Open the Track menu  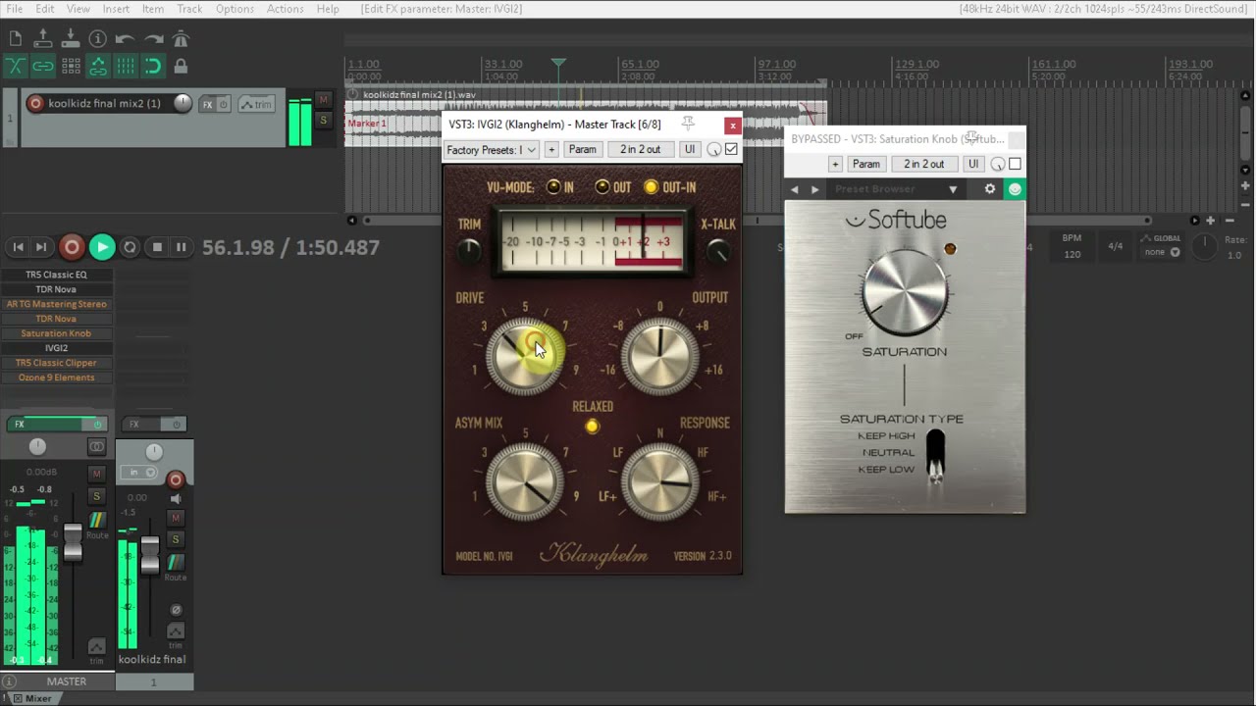pyautogui.click(x=189, y=9)
